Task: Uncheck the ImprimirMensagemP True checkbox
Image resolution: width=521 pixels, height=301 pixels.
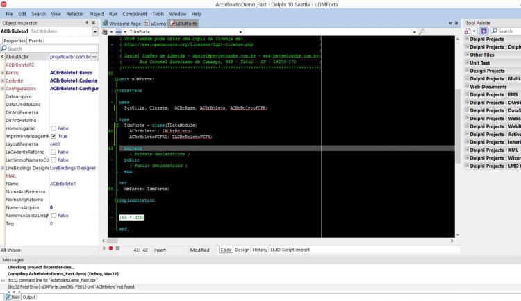Action: pos(53,136)
